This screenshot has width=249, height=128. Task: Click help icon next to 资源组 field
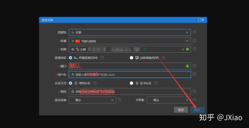click(194, 32)
